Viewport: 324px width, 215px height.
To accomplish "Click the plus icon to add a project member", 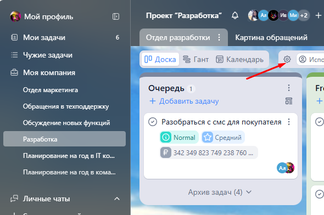I will click(x=319, y=15).
